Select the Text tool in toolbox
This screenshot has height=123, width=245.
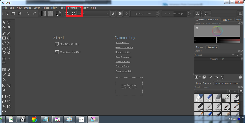pos(9,22)
